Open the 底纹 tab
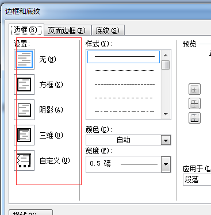 pos(108,30)
